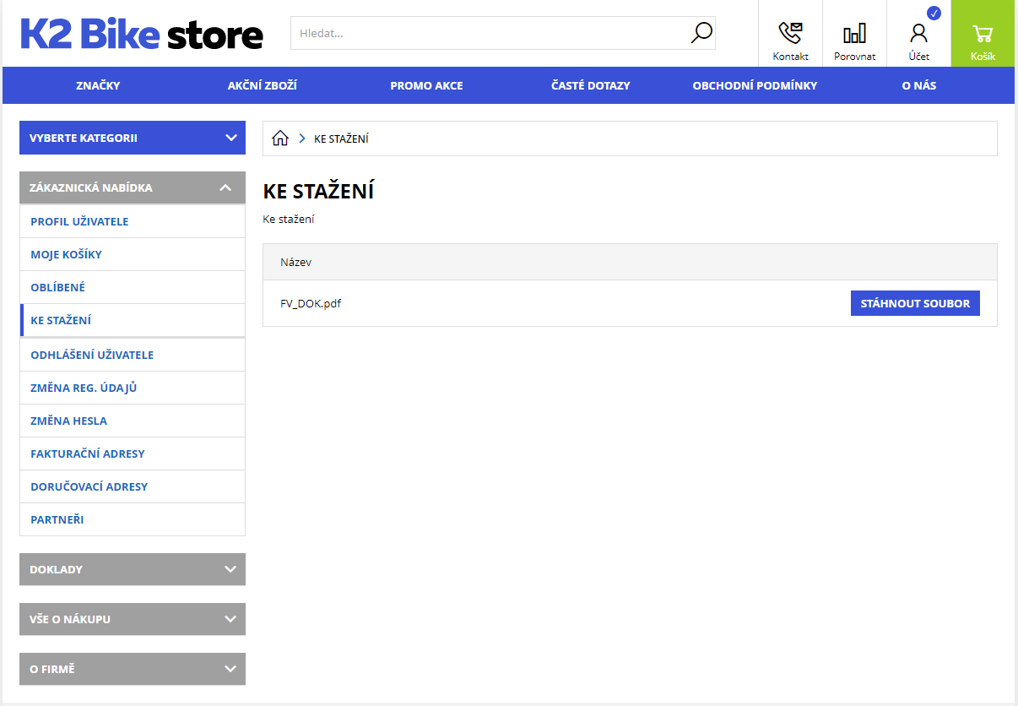
Task: Open the Košík shopping cart
Action: coord(983,34)
